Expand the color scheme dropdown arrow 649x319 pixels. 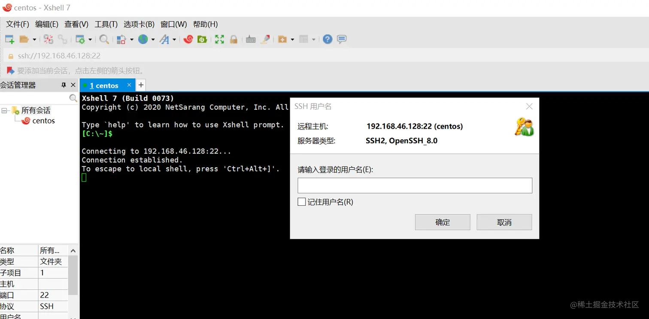[131, 39]
